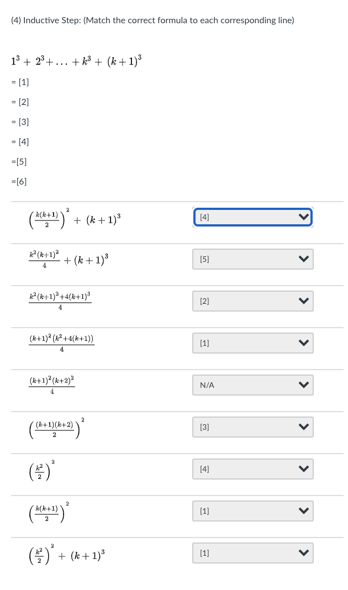
Task: Open the highlighted [4] dropdown
Action: pos(252,217)
